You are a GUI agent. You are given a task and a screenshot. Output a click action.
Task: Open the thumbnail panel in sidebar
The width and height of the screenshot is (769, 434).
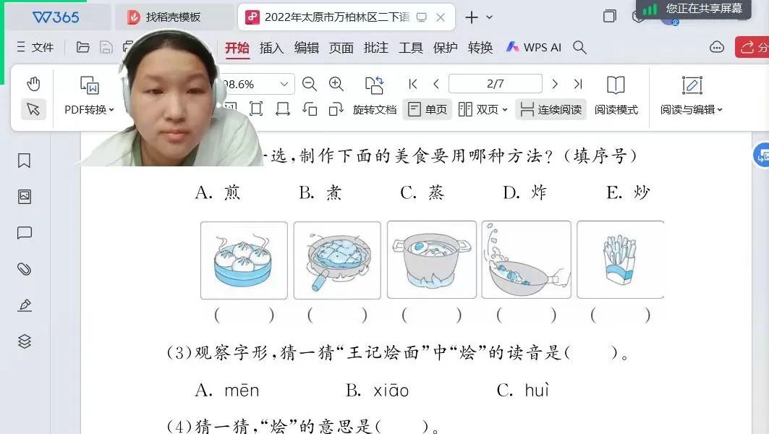click(x=25, y=197)
